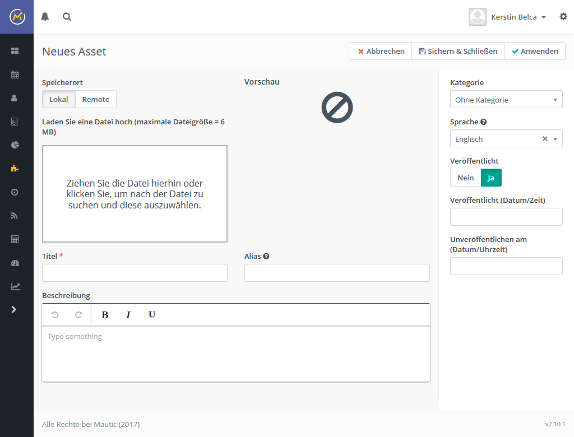This screenshot has width=574, height=437.
Task: Expand the sidebar with chevron arrow
Action: (15, 309)
